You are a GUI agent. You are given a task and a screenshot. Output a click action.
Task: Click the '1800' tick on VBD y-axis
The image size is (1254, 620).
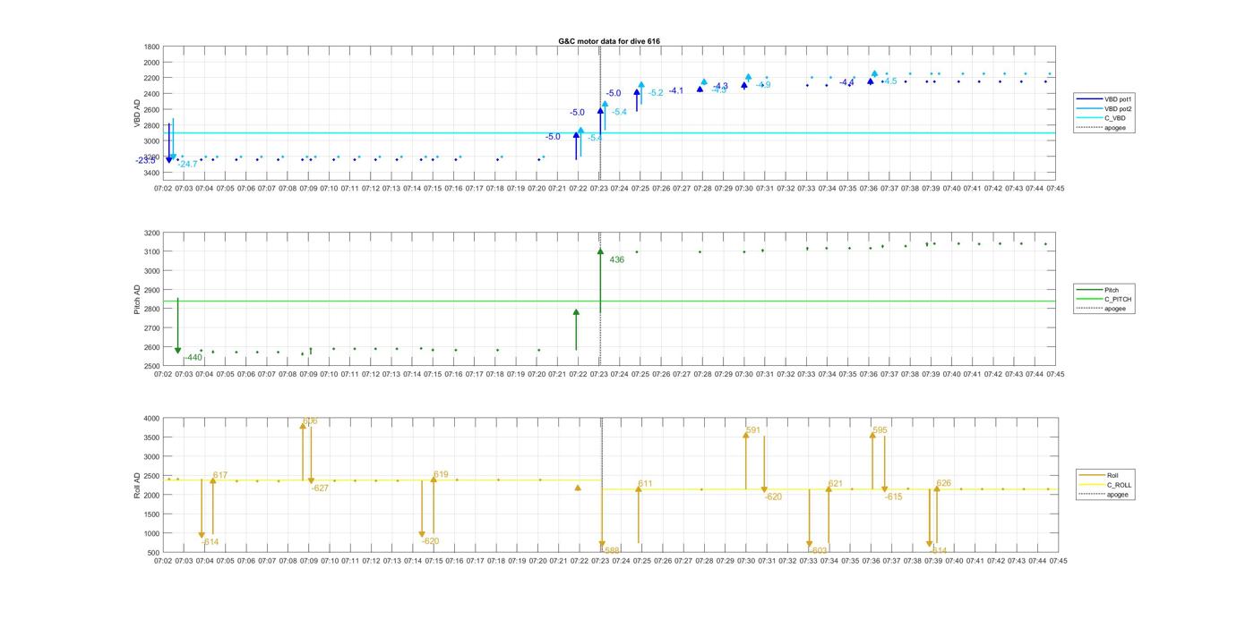click(151, 47)
